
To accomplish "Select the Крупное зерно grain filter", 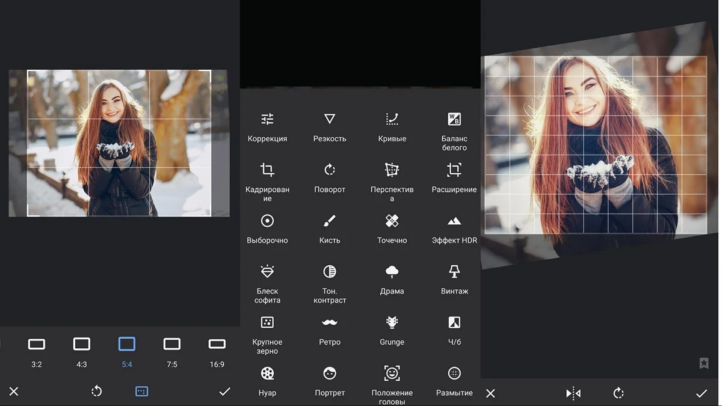I will click(267, 335).
